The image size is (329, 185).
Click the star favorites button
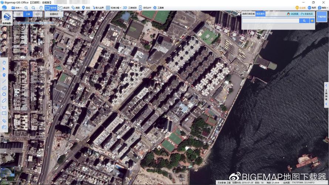(x=312, y=21)
